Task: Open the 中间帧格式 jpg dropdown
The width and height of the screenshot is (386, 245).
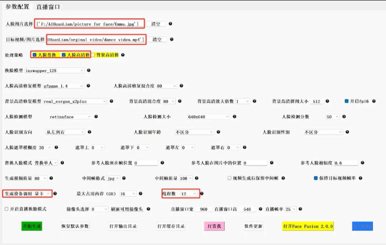Action: point(113,178)
